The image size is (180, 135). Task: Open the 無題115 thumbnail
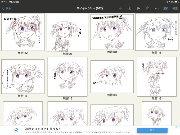pos(67,77)
